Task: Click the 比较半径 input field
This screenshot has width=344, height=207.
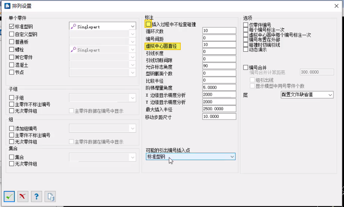Action: pyautogui.click(x=219, y=80)
